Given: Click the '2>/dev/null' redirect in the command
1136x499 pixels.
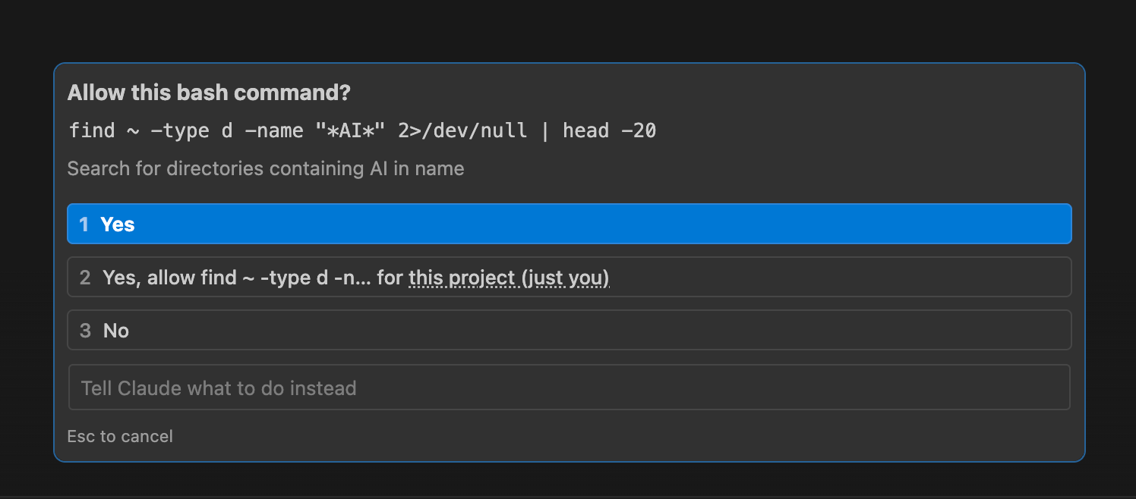Looking at the screenshot, I should pos(462,130).
